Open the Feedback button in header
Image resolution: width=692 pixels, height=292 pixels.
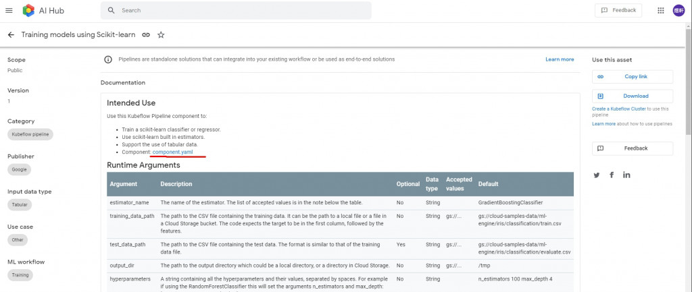(618, 10)
